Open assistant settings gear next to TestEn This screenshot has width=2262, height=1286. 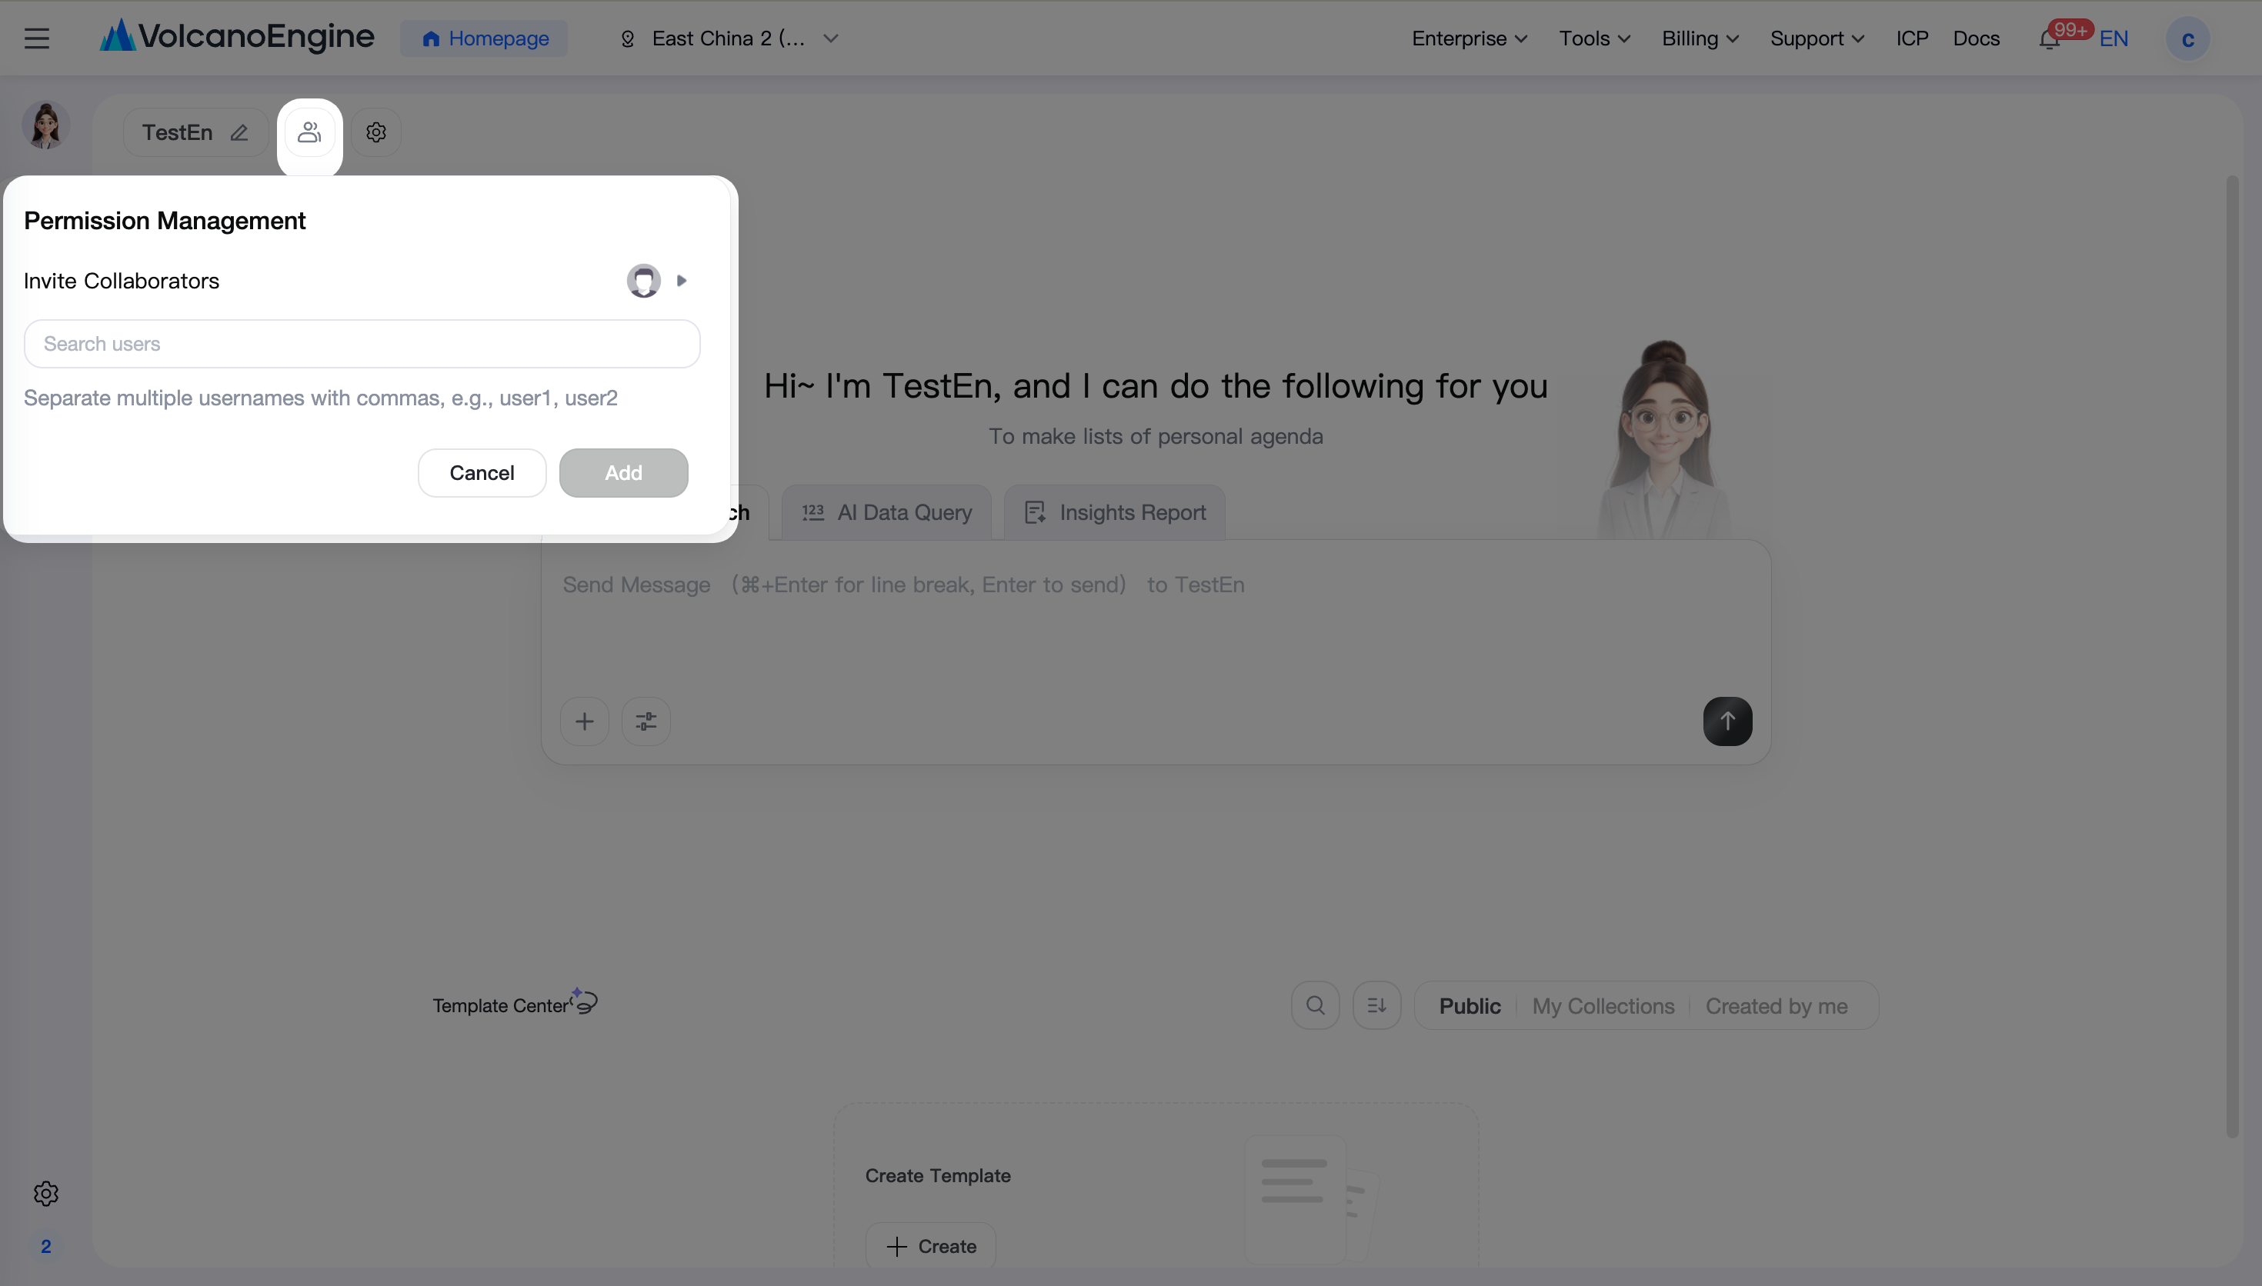click(376, 132)
